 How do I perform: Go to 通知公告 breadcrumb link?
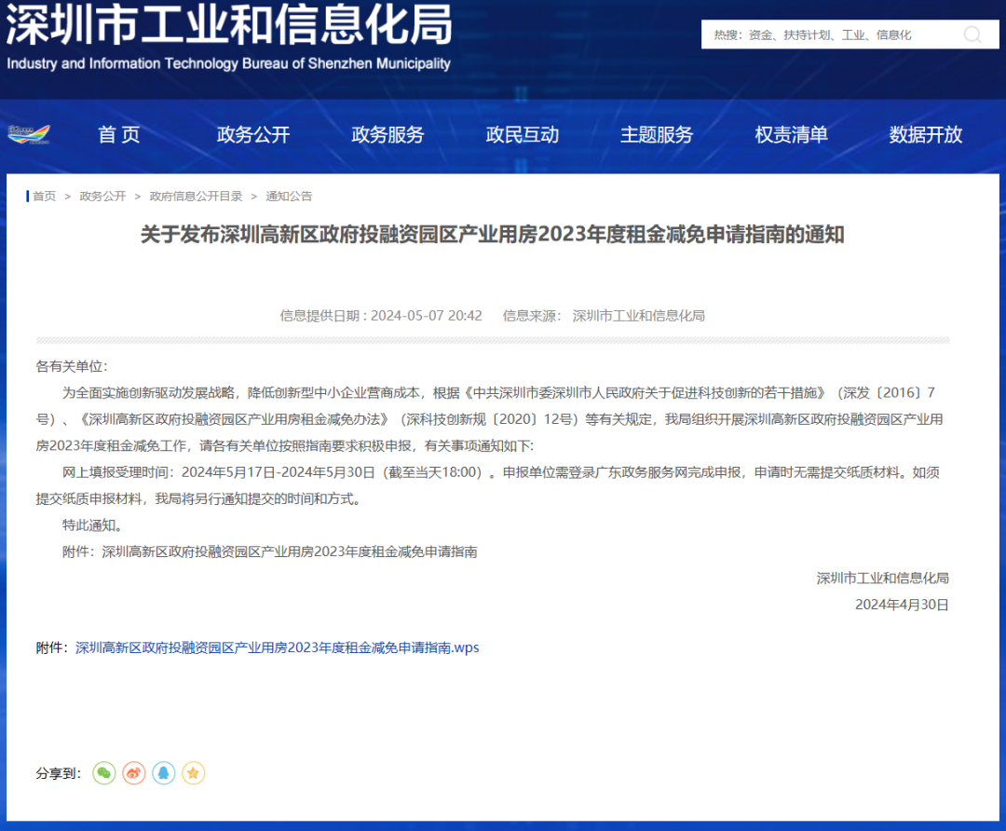pos(289,197)
